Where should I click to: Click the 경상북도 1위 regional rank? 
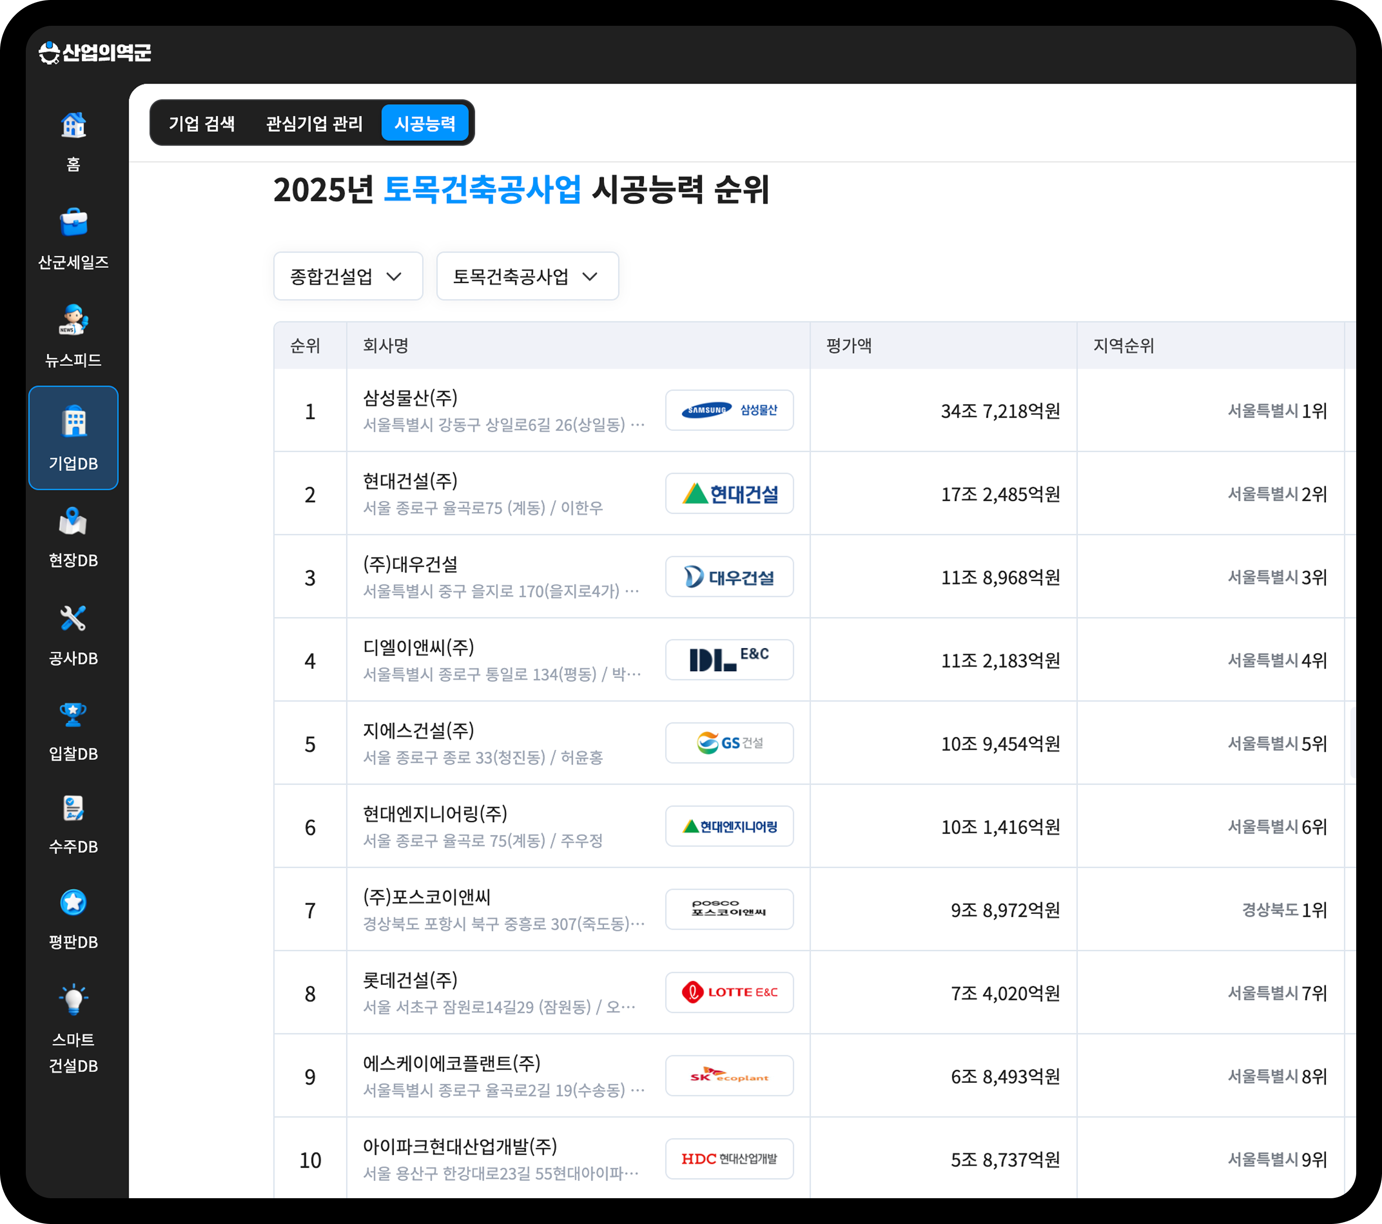point(1284,910)
